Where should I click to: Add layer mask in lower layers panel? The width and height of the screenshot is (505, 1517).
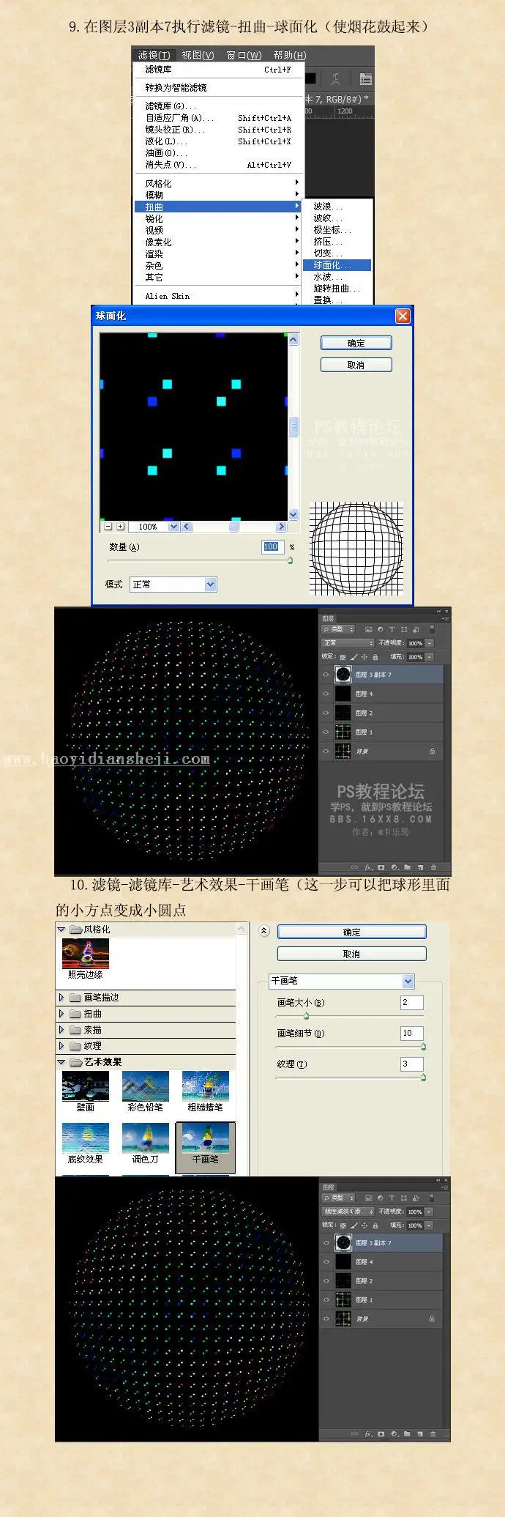381,1433
